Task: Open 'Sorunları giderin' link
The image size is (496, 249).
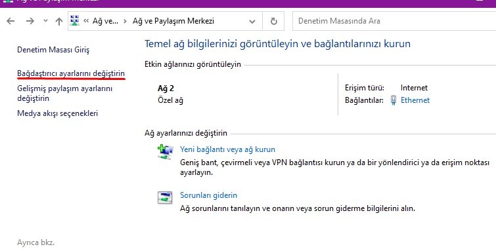Action: point(208,195)
